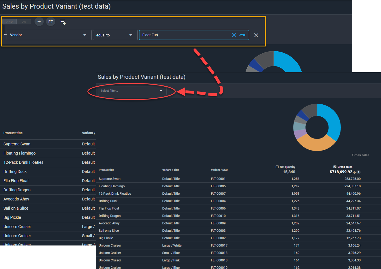Screen dimensions: 381x269
Task: Click the sort order badge next to Gross sales
Action: 359,172
